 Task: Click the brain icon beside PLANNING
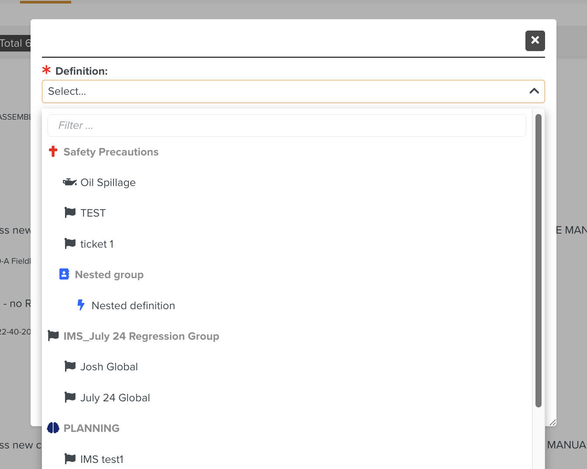53,428
